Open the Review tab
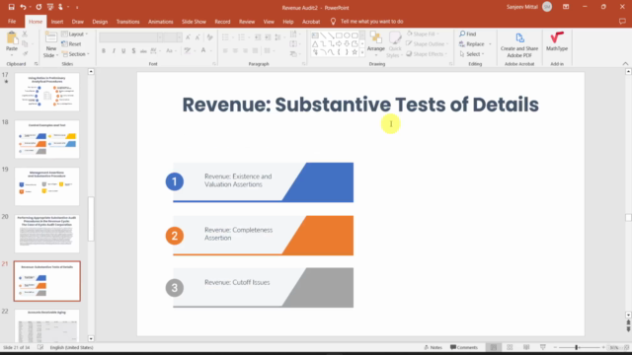This screenshot has height=355, width=632. coord(247,22)
